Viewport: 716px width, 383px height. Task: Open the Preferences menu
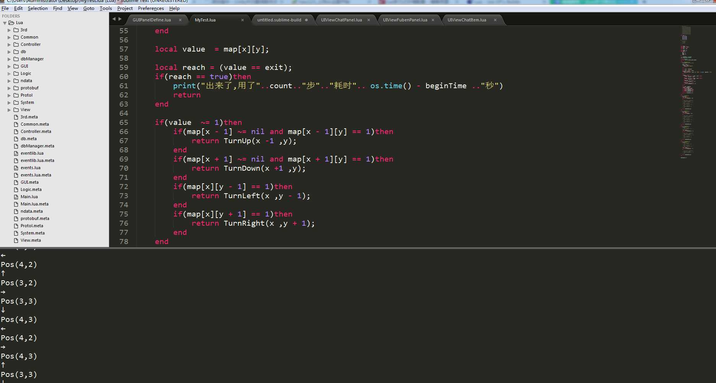coord(151,8)
